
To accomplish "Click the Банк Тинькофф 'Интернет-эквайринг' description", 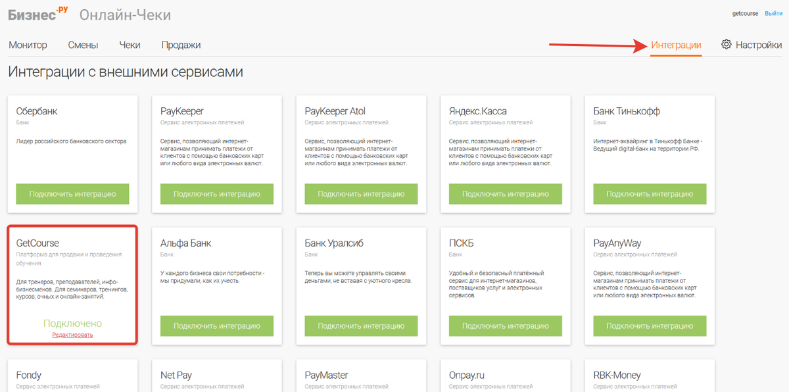I will (x=648, y=145).
